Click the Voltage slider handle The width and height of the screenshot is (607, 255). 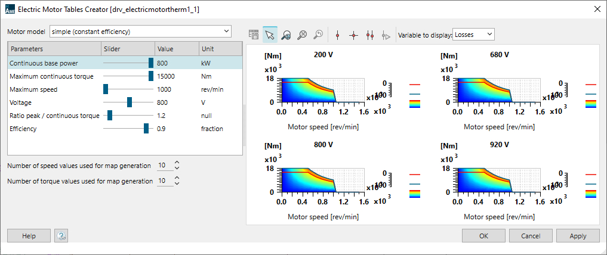(x=130, y=102)
